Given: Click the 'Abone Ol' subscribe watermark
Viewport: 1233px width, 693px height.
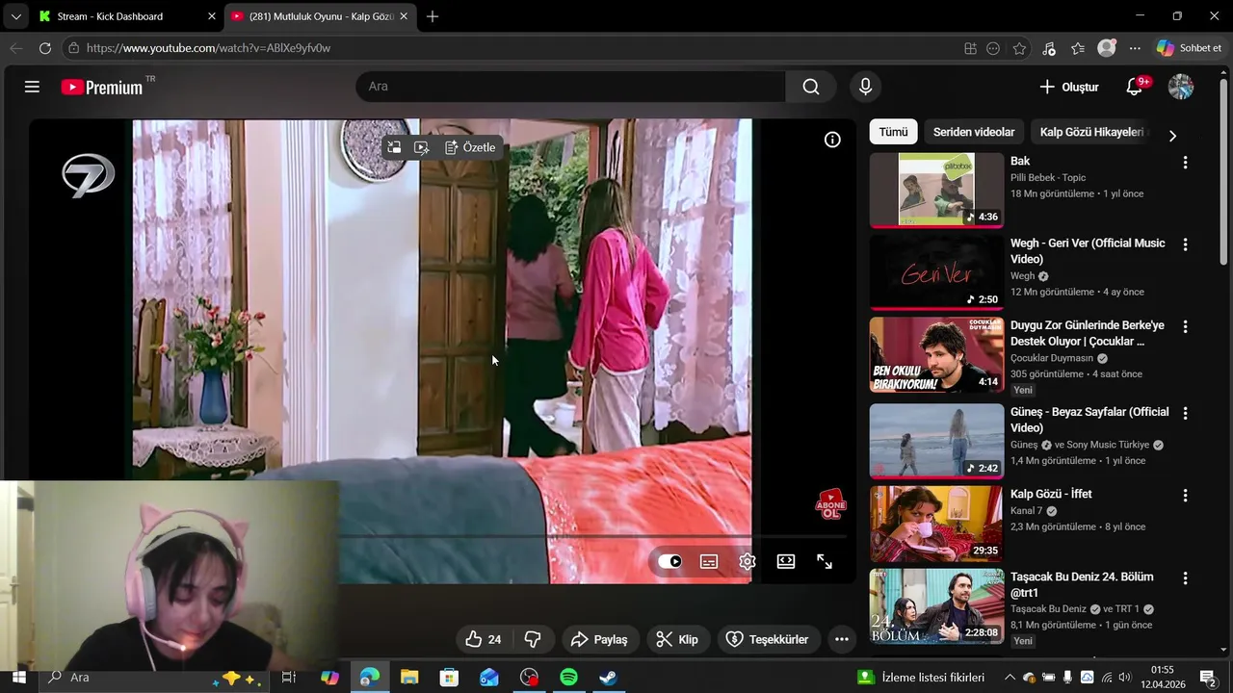Looking at the screenshot, I should point(830,505).
